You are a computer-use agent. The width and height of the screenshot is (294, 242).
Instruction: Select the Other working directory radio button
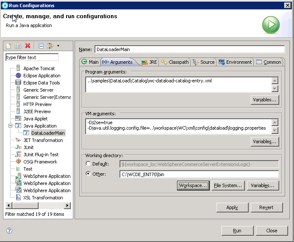coord(88,174)
